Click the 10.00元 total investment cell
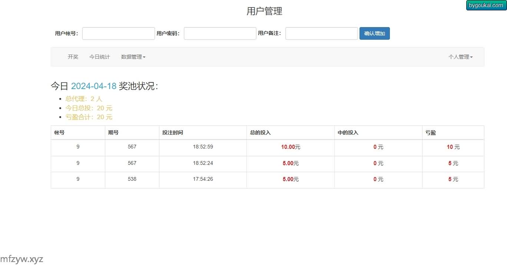 tap(291, 147)
